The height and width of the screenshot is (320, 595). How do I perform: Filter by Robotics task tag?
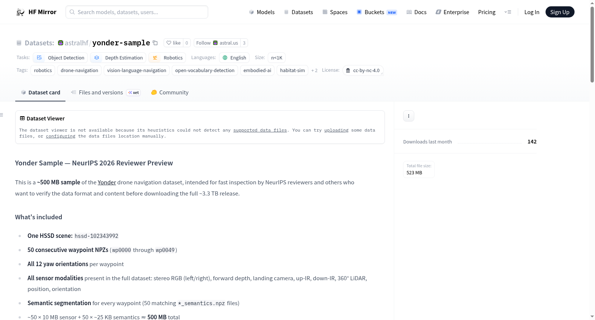pyautogui.click(x=167, y=58)
